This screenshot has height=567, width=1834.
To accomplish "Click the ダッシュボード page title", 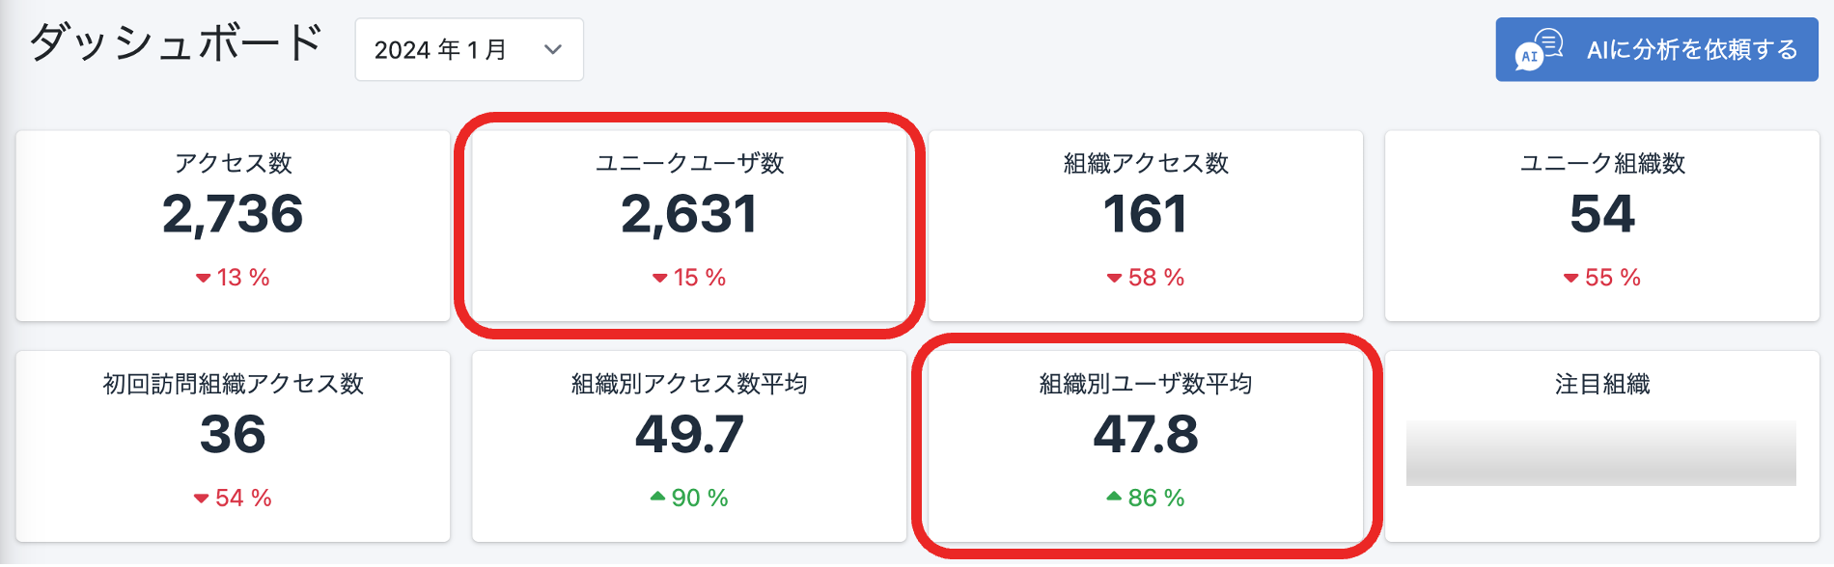I will (176, 43).
